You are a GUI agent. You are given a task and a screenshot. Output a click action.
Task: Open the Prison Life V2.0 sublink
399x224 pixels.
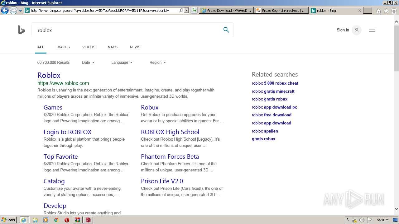[x=162, y=181]
